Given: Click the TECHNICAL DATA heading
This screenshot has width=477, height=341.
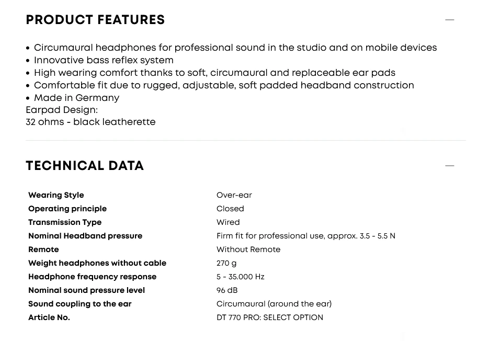Looking at the screenshot, I should coord(85,166).
